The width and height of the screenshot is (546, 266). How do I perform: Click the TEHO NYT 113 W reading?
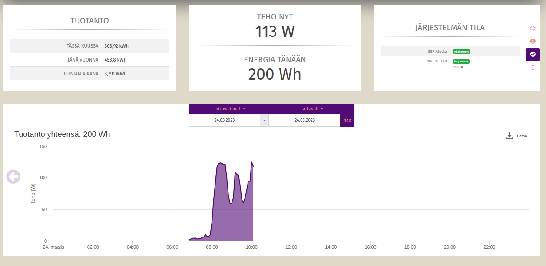(x=275, y=32)
